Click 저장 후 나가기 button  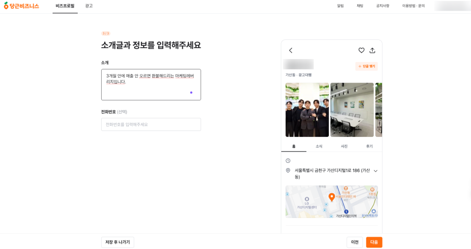[x=118, y=242]
